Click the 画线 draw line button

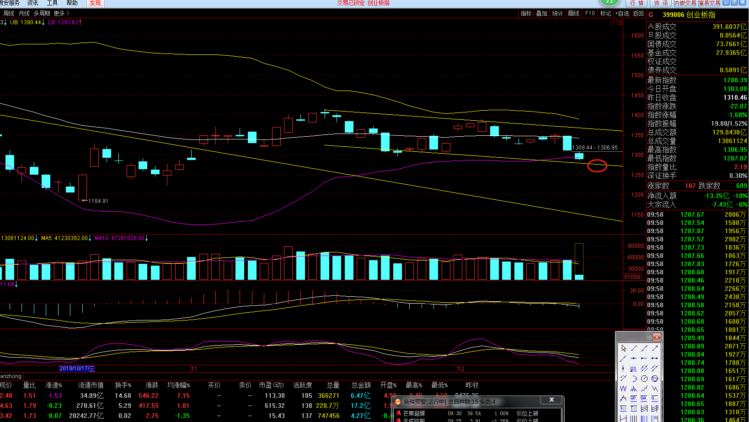574,13
